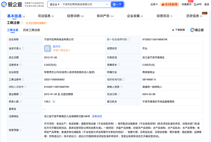Image resolution: width=211 pixels, height=142 pixels.
Task: Switch to the 司法信息 tab
Action: tap(44, 16)
